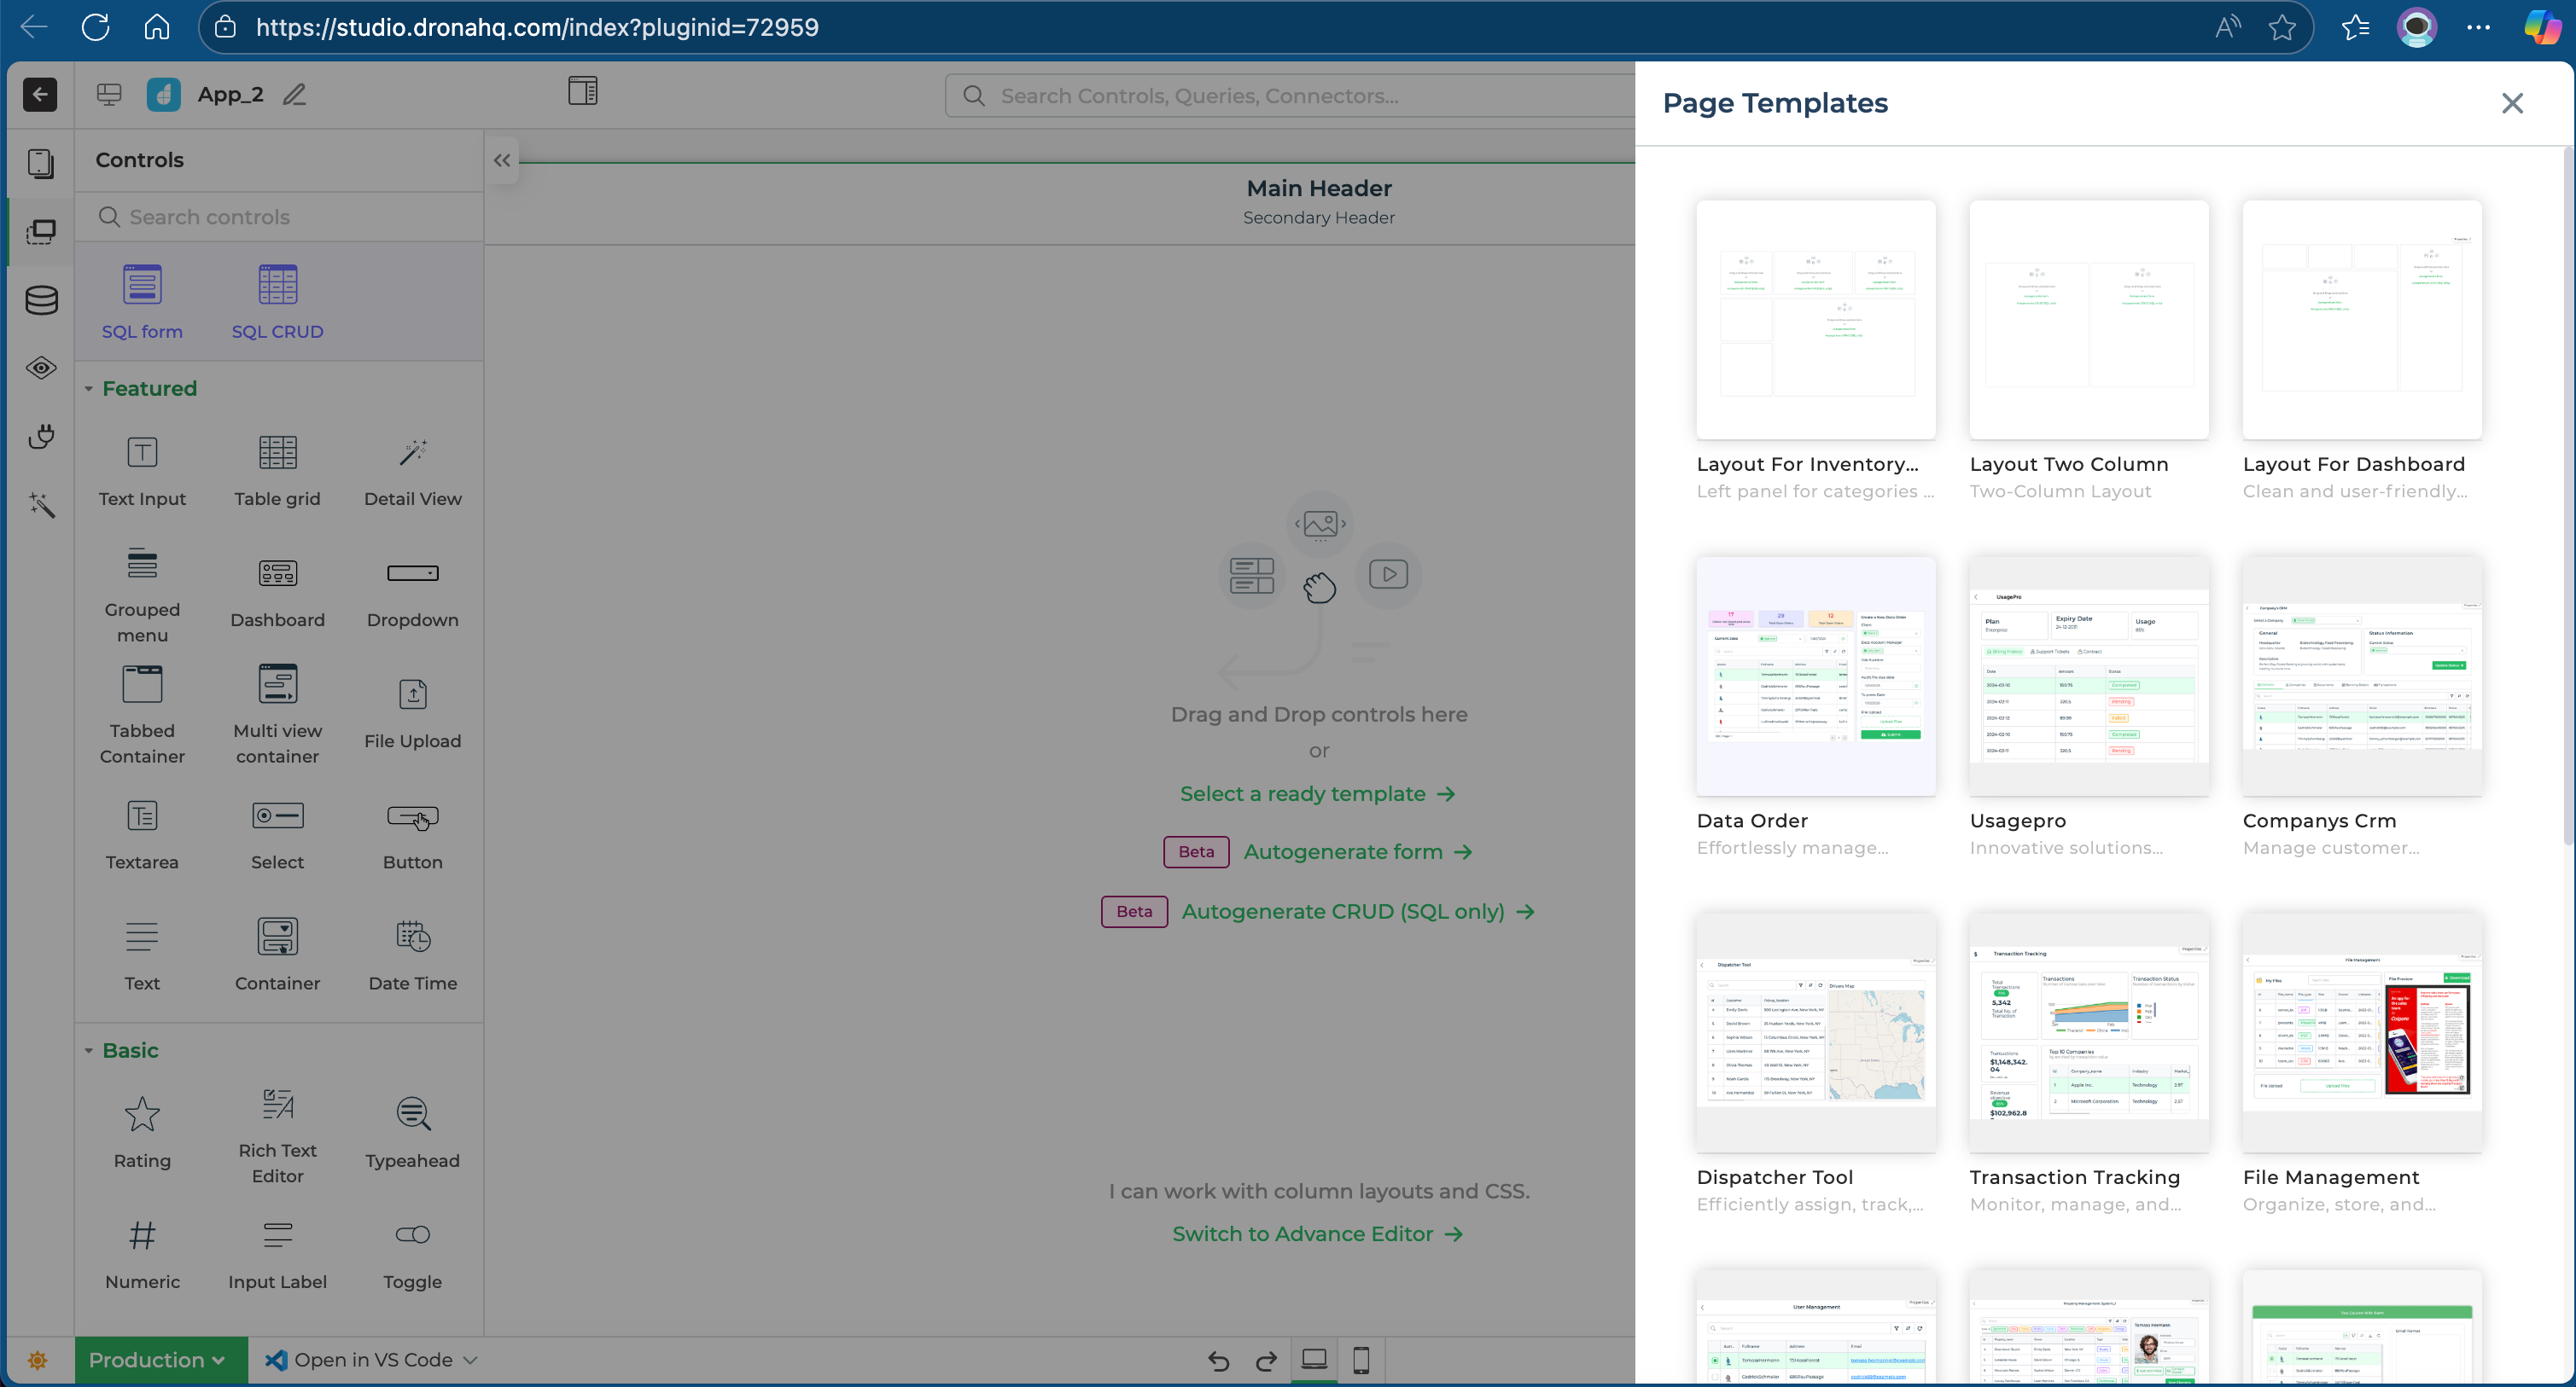Click the connectors plug icon in sidebar
The width and height of the screenshot is (2576, 1387).
click(41, 437)
